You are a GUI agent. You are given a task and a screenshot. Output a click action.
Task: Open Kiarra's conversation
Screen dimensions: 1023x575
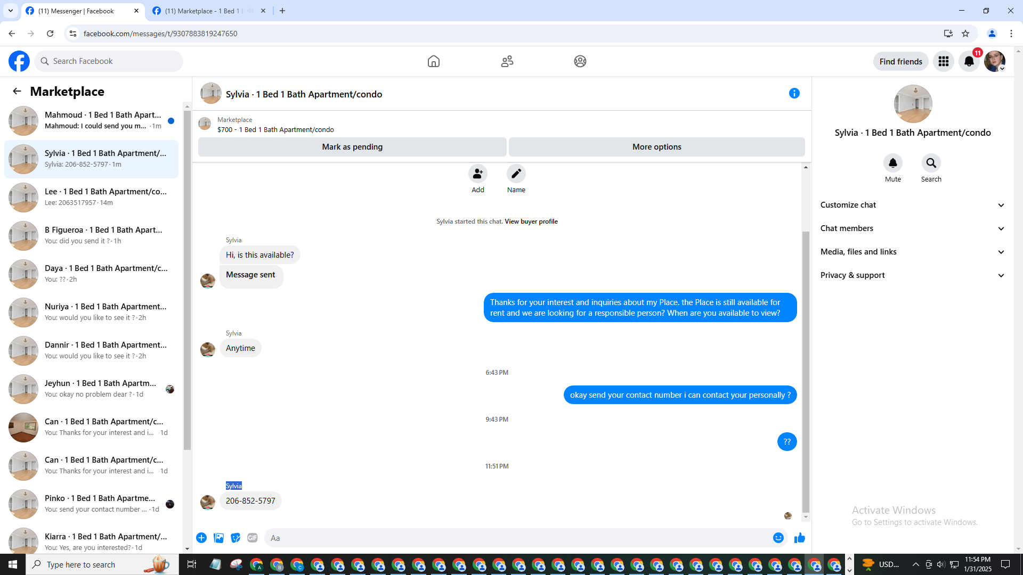tap(92, 540)
